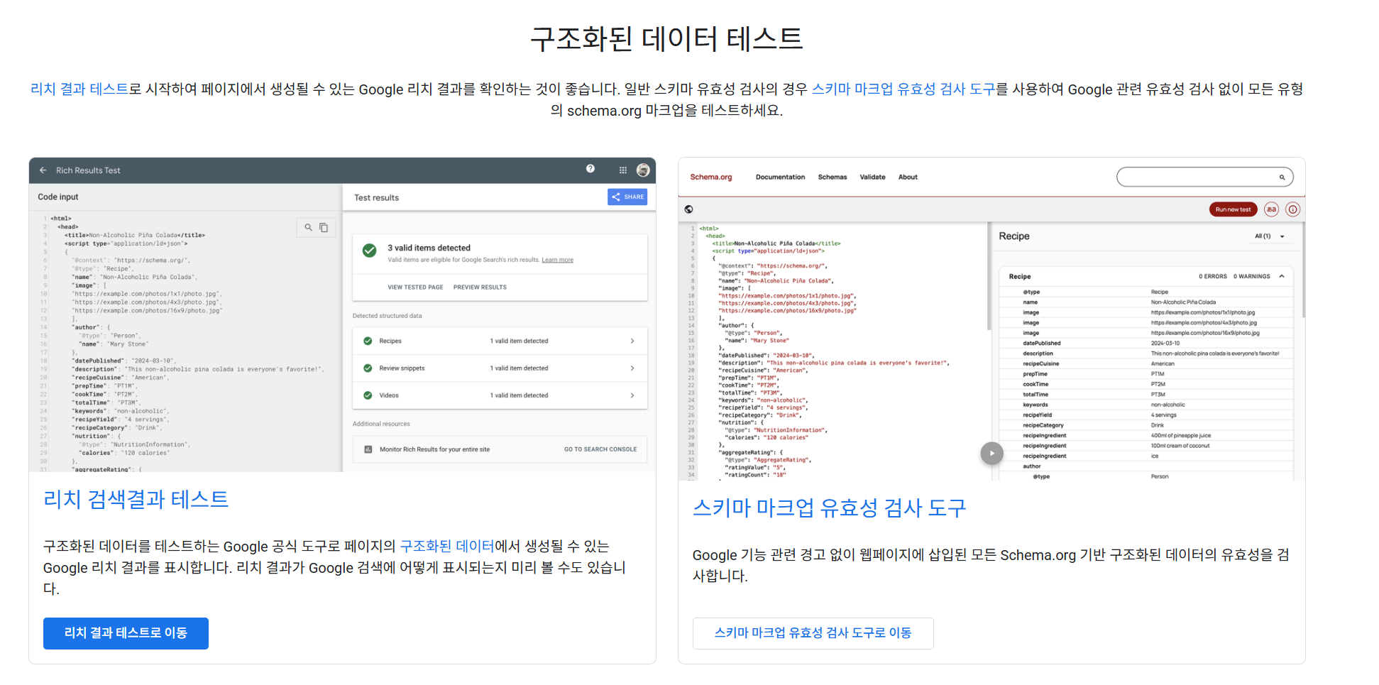
Task: Click the "Non-Alcoholic Piña Colada" name value
Action: [x=1183, y=302]
